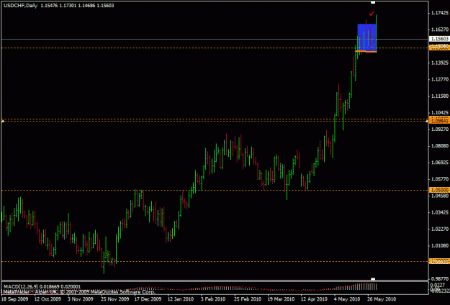The height and width of the screenshot is (305, 450).
Task: Click the 17 Dec 2009 date label
Action: point(148,299)
